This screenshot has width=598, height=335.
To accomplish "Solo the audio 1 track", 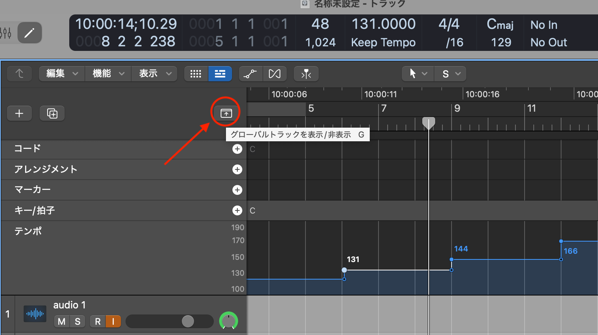I will [78, 321].
